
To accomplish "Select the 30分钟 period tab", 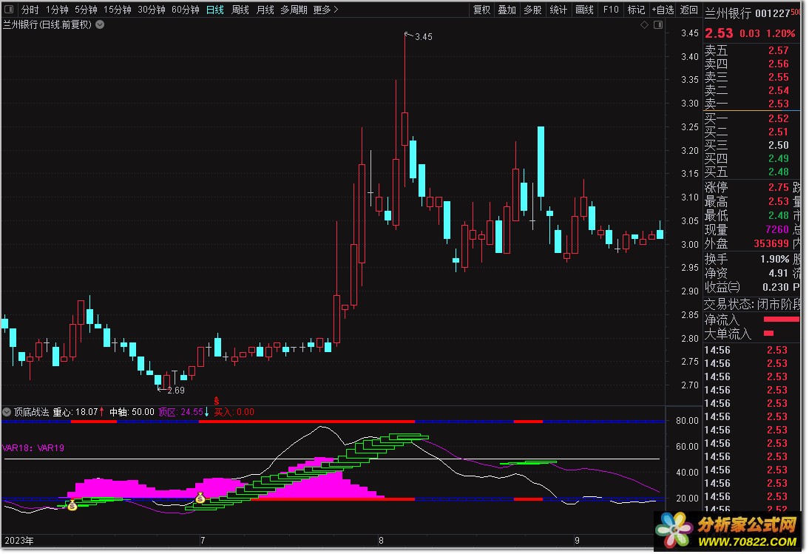I will point(151,10).
